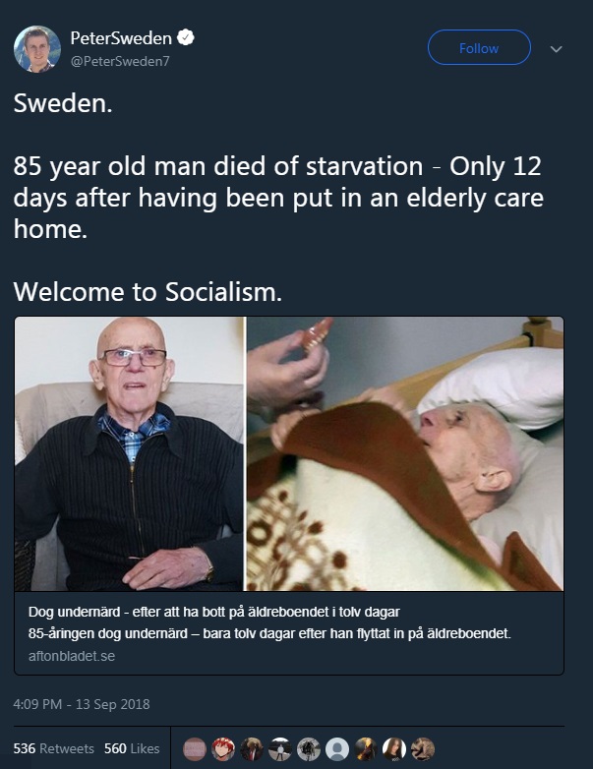Open the orange flame liker avatar
This screenshot has height=769, width=593.
pos(366,749)
